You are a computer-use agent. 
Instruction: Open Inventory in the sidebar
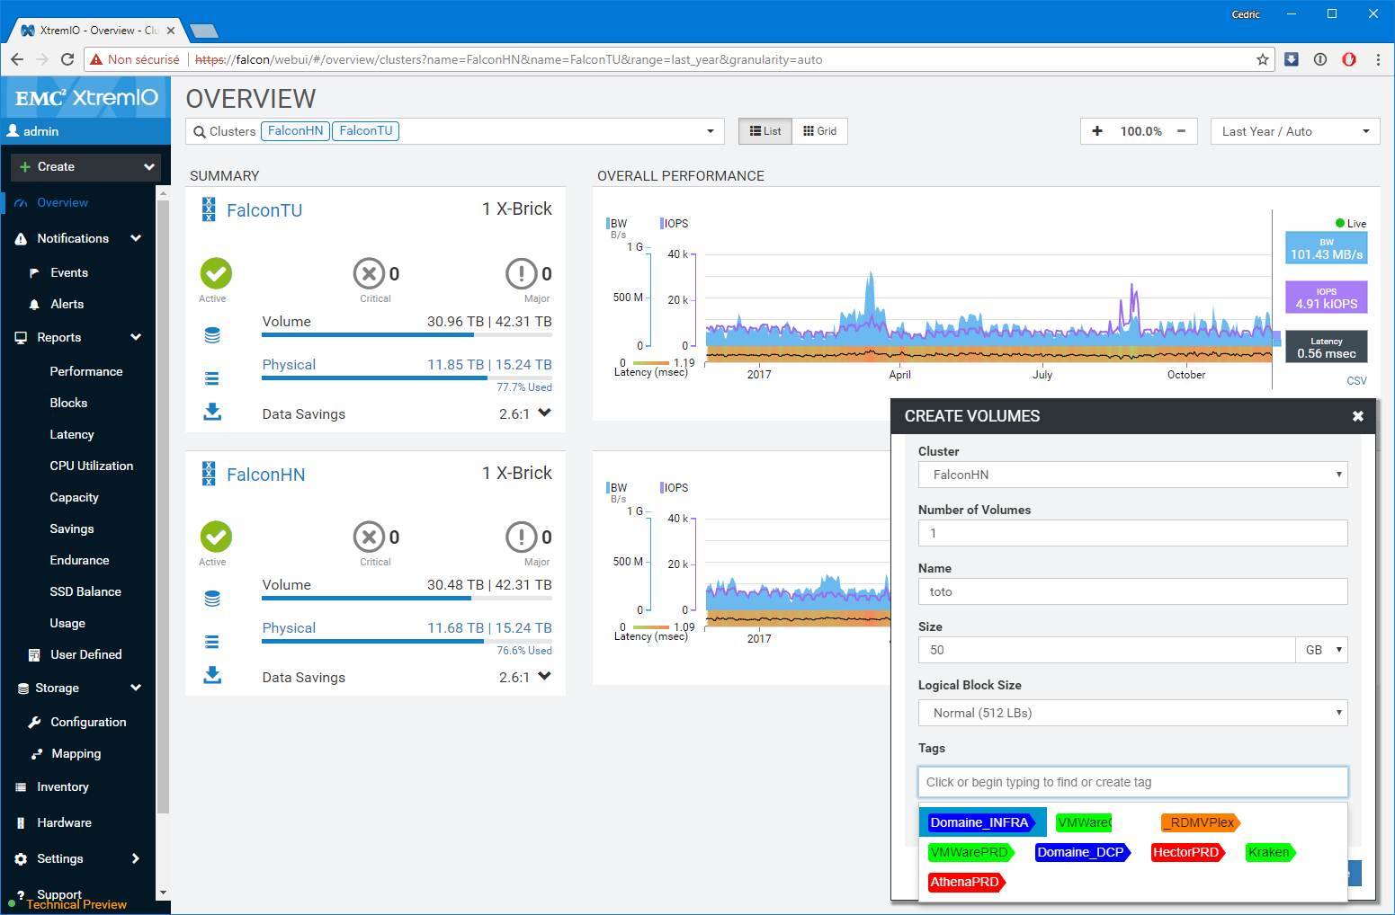pyautogui.click(x=63, y=786)
